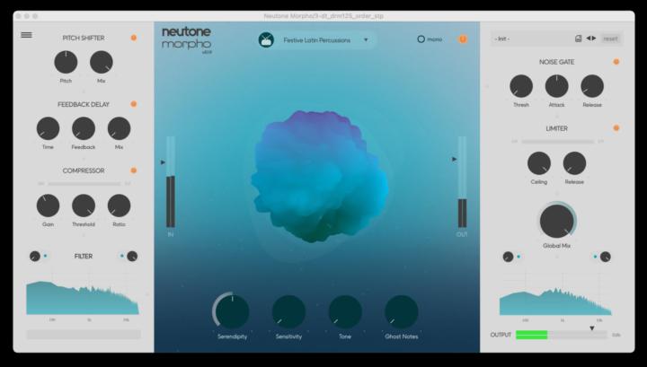
Task: Click the FILTER section label
Action: (84, 257)
